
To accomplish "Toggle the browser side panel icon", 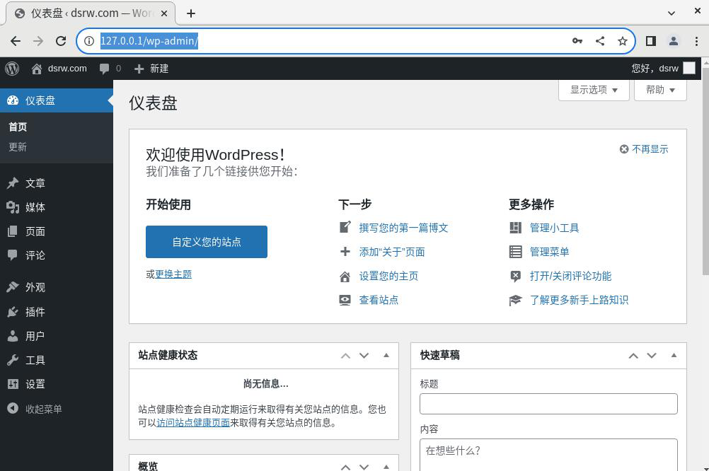I will point(651,41).
